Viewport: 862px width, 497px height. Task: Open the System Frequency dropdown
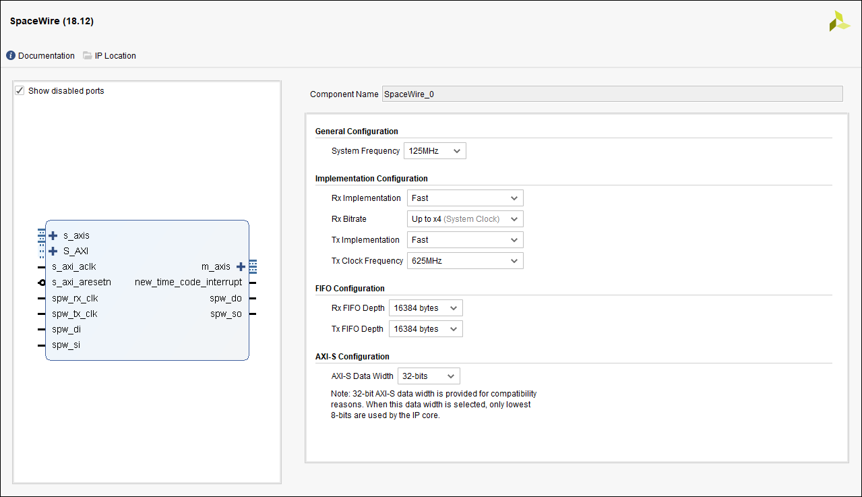pyautogui.click(x=435, y=151)
